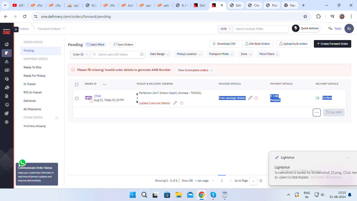
Task: Tick the select-all orders header checkbox
Action: (77, 84)
